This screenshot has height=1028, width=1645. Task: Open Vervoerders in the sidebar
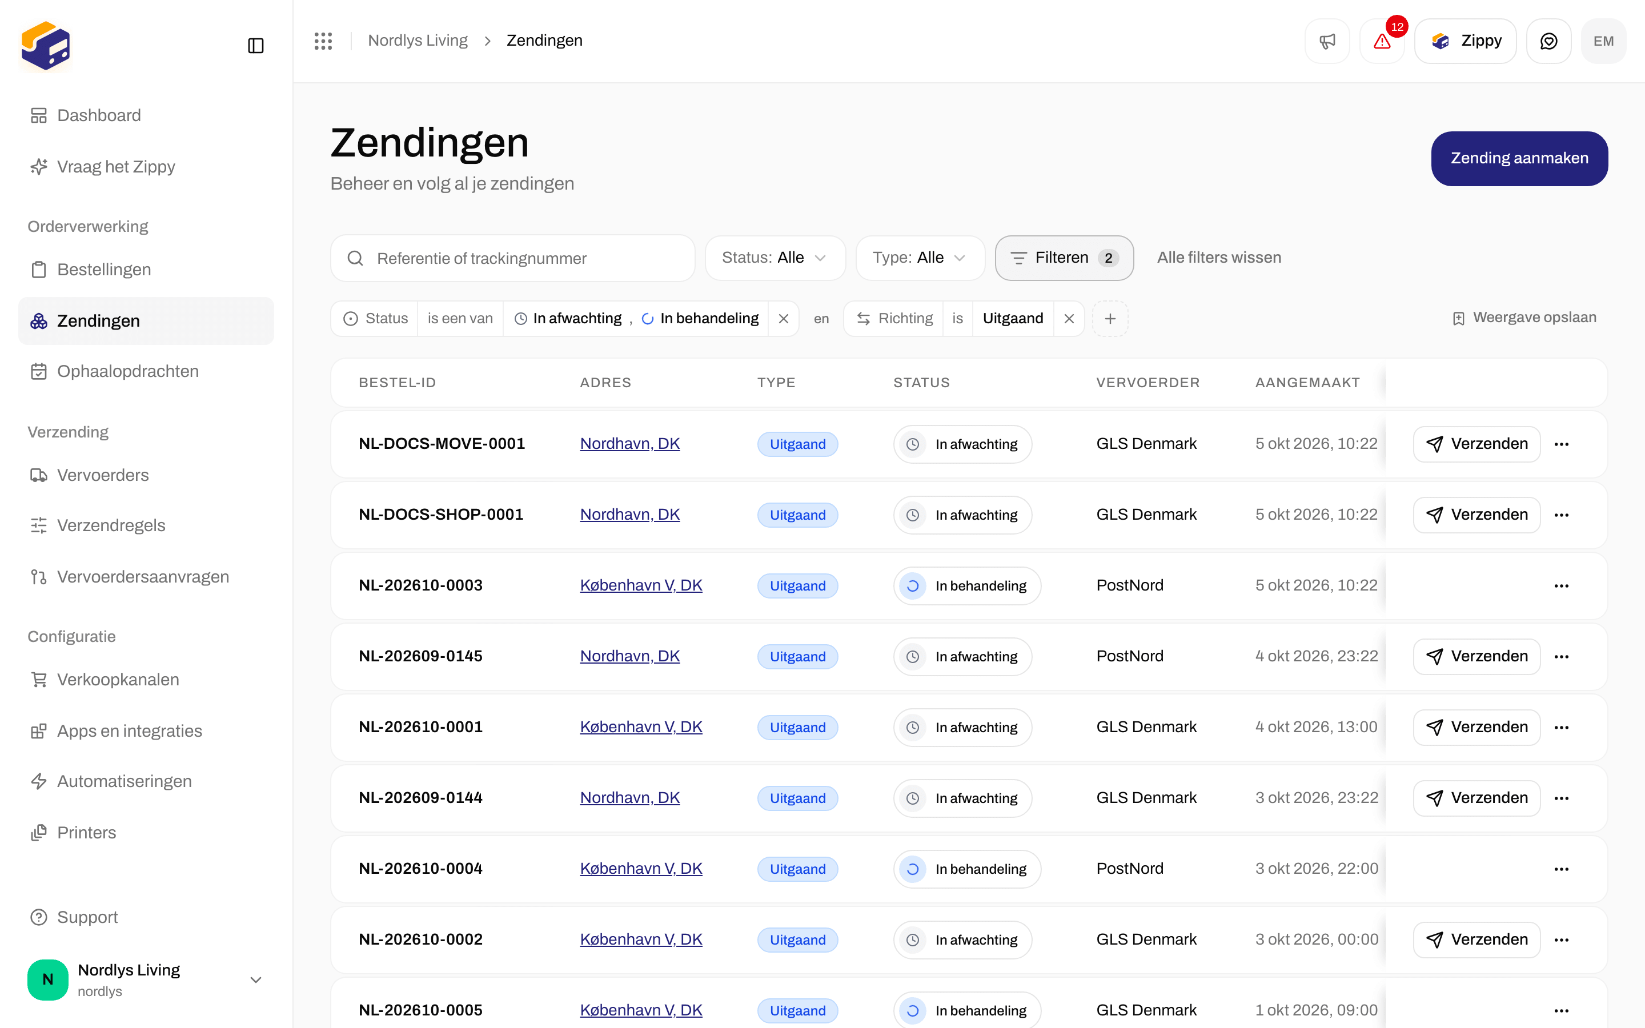click(146, 475)
